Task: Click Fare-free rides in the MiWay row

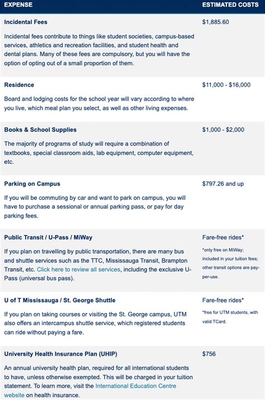Action: tap(223, 237)
